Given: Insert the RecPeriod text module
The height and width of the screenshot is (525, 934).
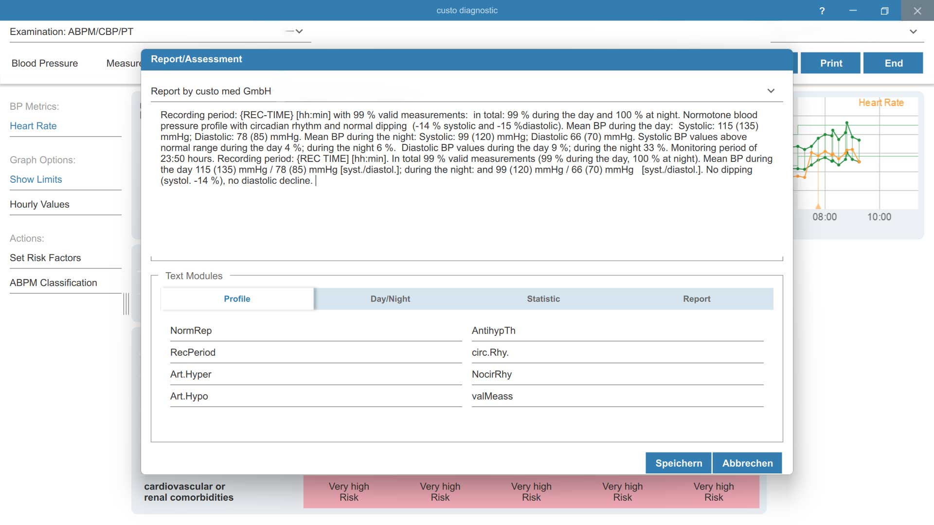Looking at the screenshot, I should 316,352.
